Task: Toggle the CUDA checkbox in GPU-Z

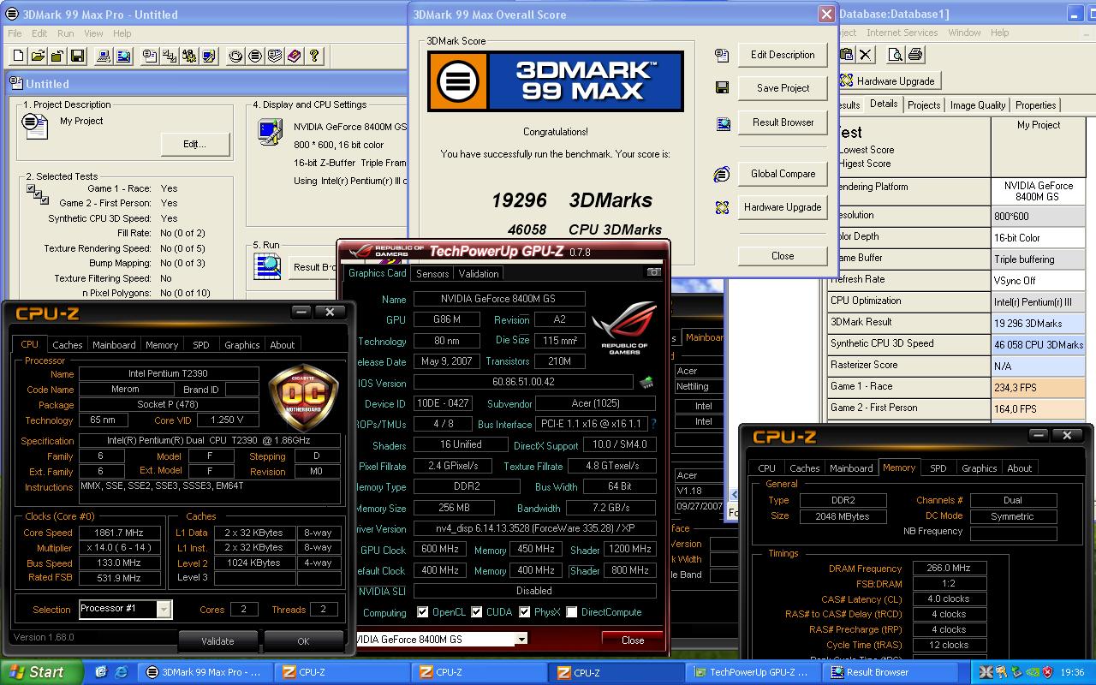Action: [477, 612]
